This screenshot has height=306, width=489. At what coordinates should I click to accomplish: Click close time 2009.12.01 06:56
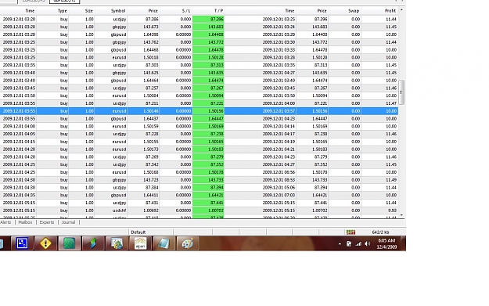[x=279, y=172]
